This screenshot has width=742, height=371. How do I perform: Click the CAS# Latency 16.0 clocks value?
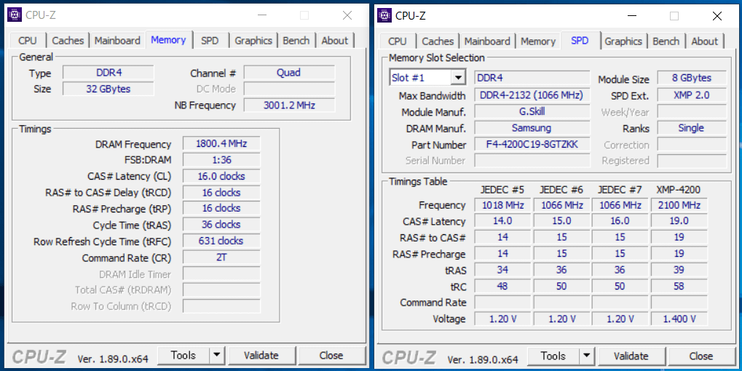click(221, 176)
